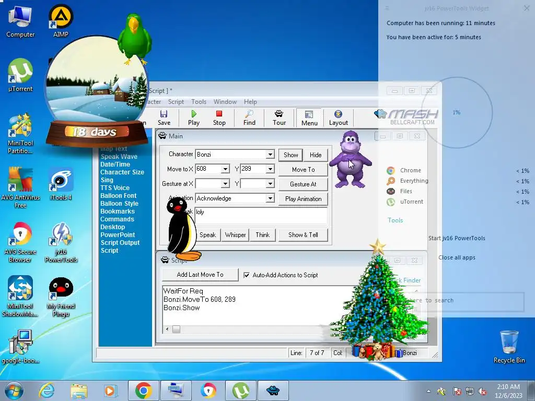The image size is (535, 401).
Task: Click the script horizontal scrollbar thumb
Action: click(x=176, y=329)
